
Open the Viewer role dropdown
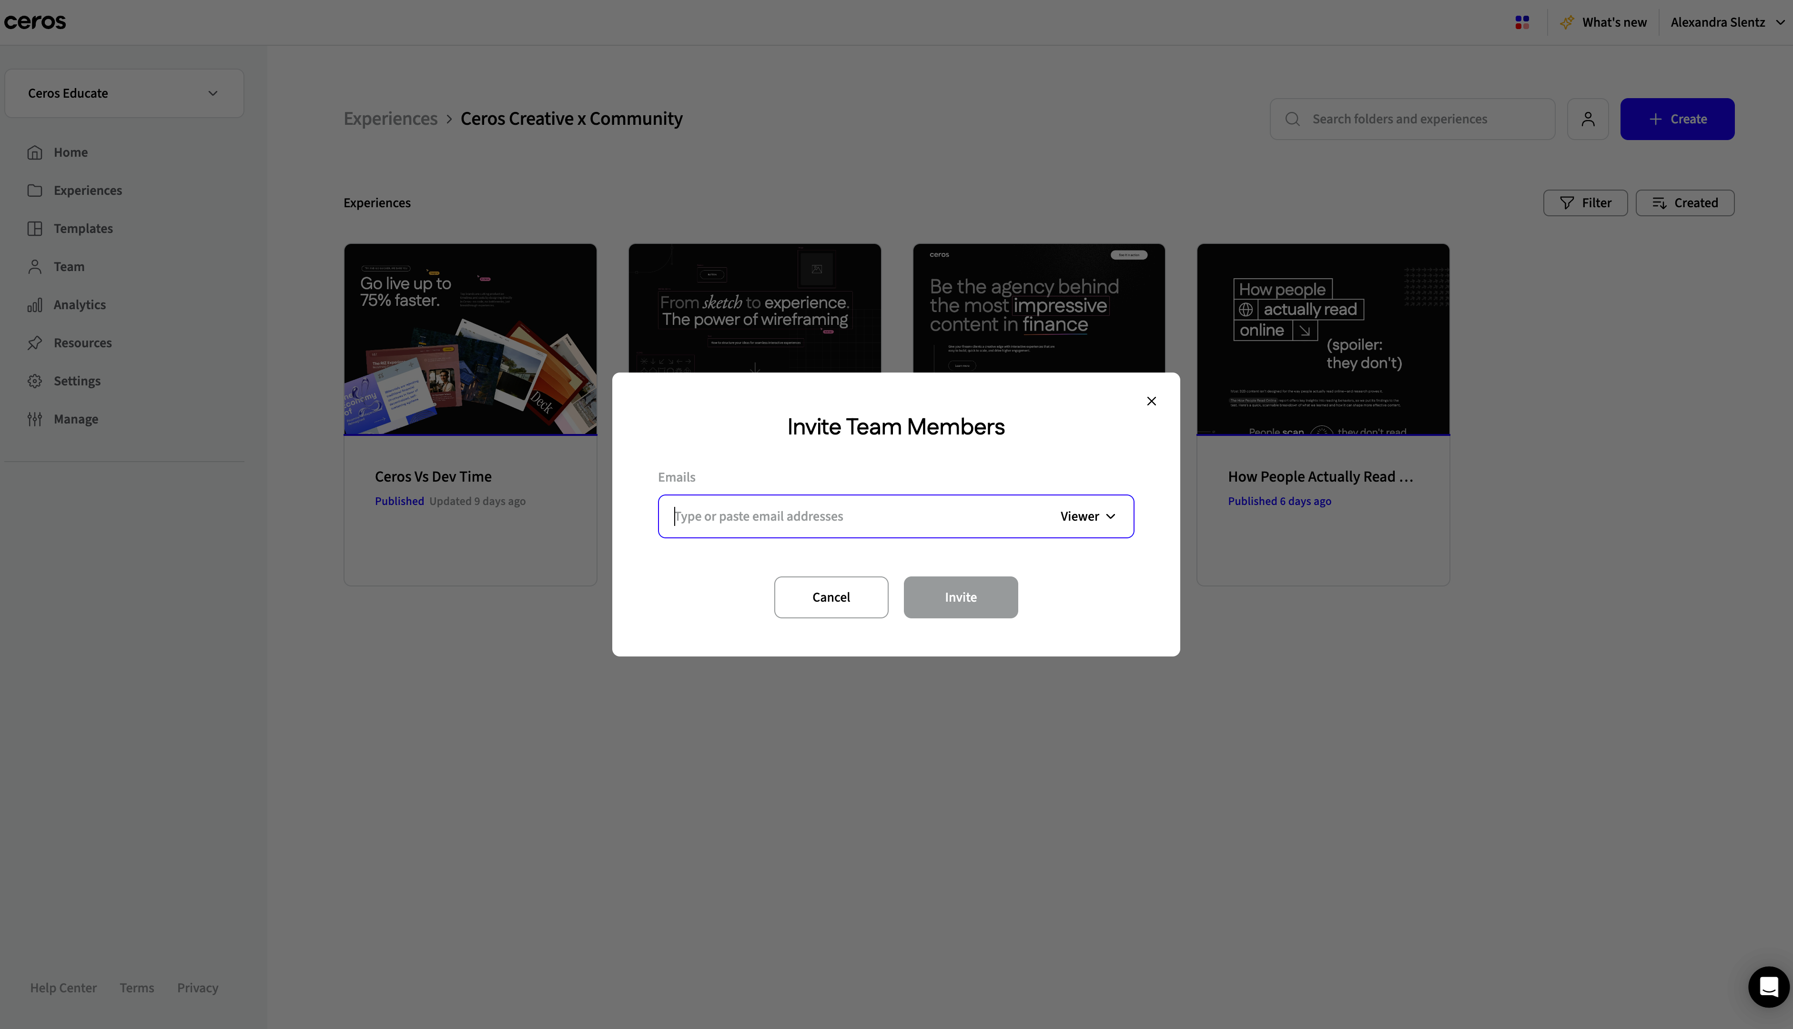pos(1088,516)
